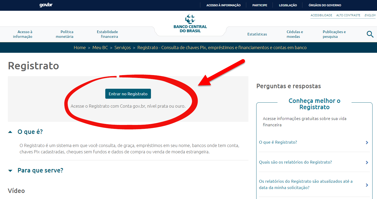Click 'Para que serve?' section heading

40,170
